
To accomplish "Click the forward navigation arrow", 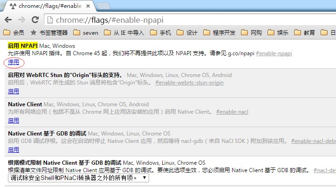I will [21, 20].
